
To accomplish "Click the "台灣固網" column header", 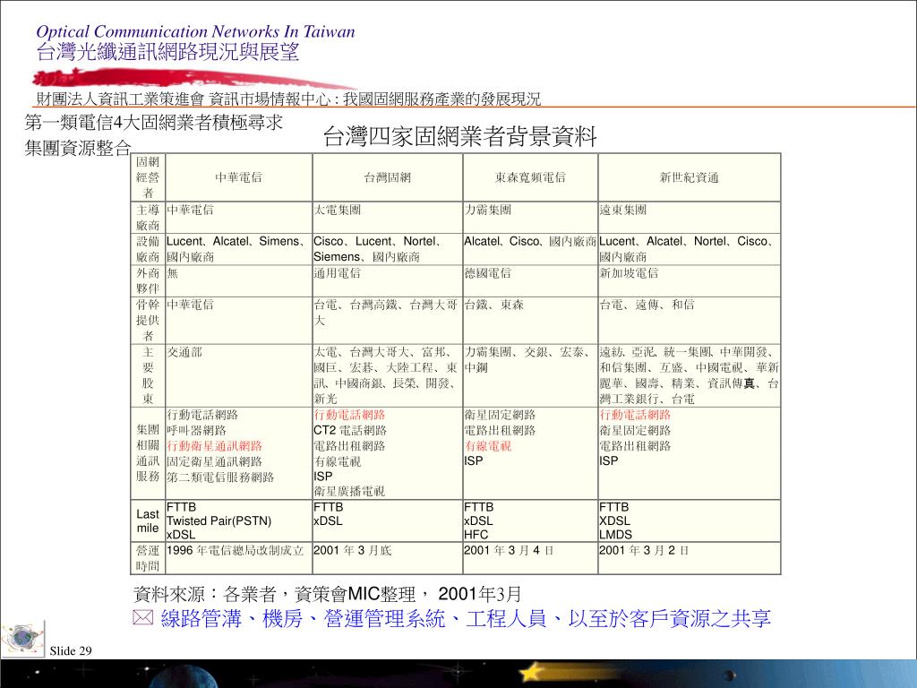I will (387, 177).
